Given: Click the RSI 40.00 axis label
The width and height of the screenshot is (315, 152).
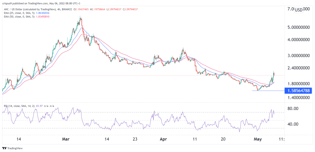Looking at the screenshot, I should 293,124.
